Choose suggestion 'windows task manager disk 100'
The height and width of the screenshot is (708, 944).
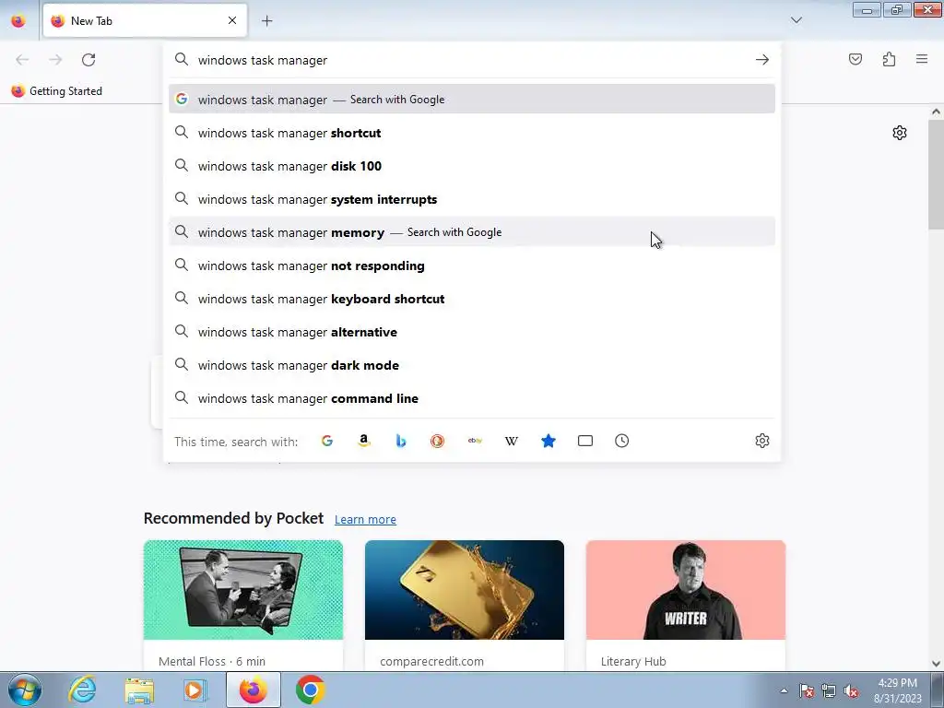tap(472, 166)
